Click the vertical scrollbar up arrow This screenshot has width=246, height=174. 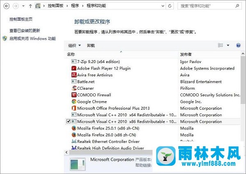click(x=243, y=54)
